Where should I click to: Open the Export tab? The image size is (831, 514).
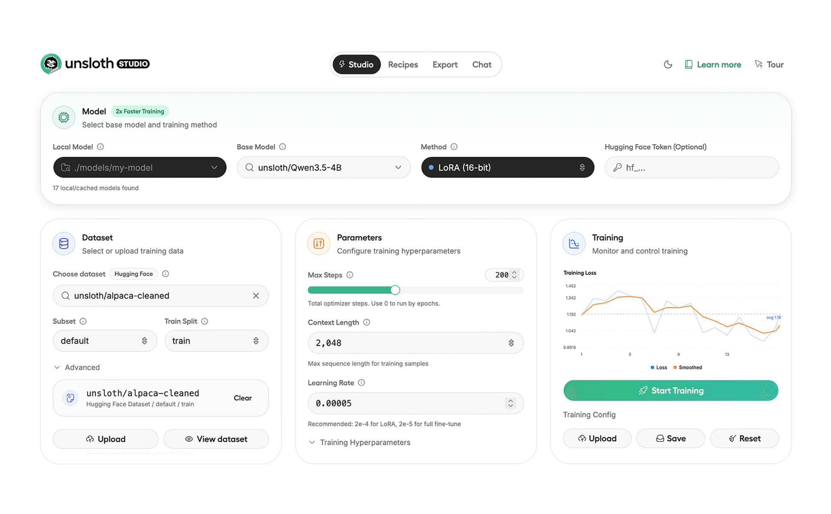(x=445, y=65)
